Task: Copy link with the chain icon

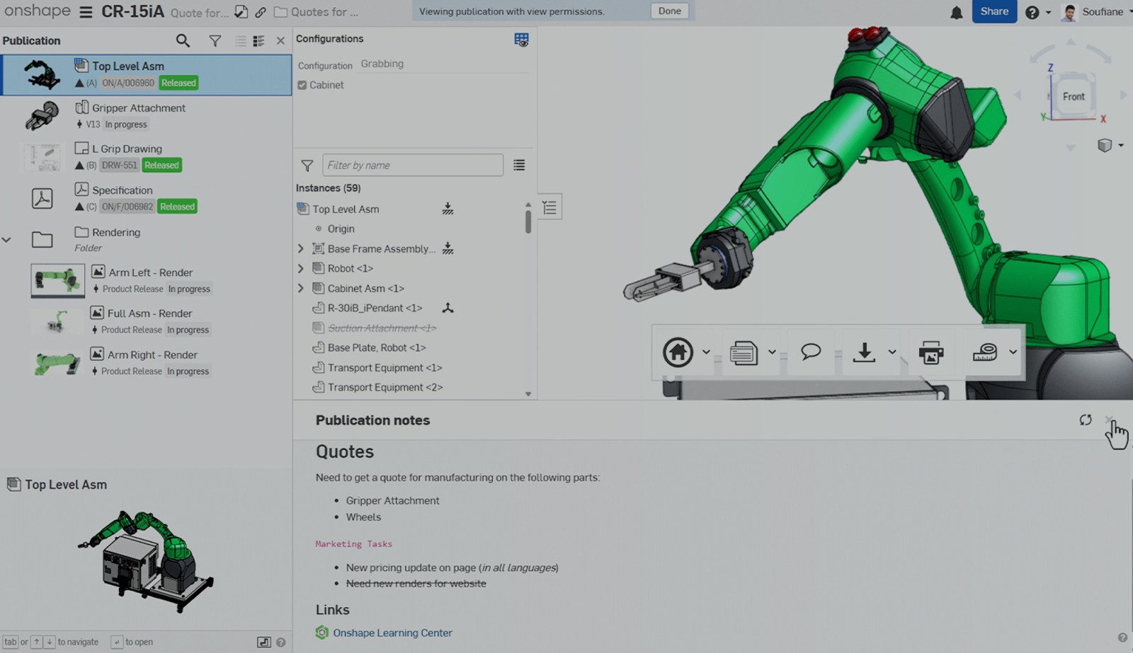Action: pyautogui.click(x=261, y=12)
